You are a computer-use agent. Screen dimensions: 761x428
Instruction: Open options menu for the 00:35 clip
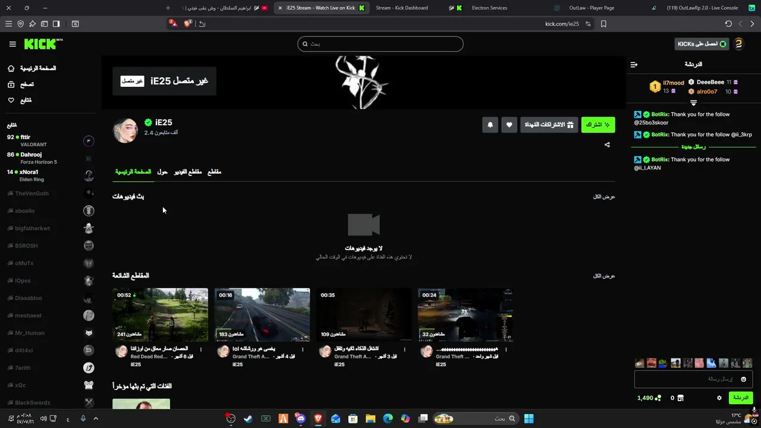pos(404,350)
